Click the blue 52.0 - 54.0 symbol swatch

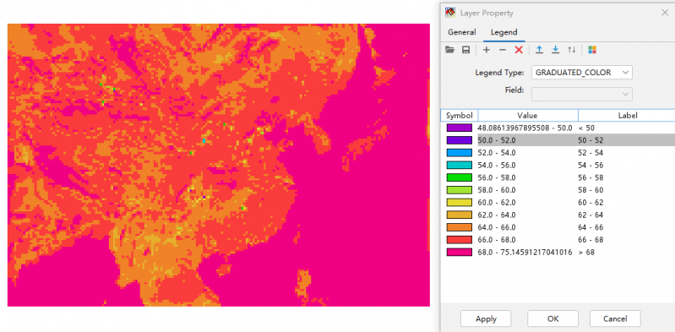click(459, 153)
